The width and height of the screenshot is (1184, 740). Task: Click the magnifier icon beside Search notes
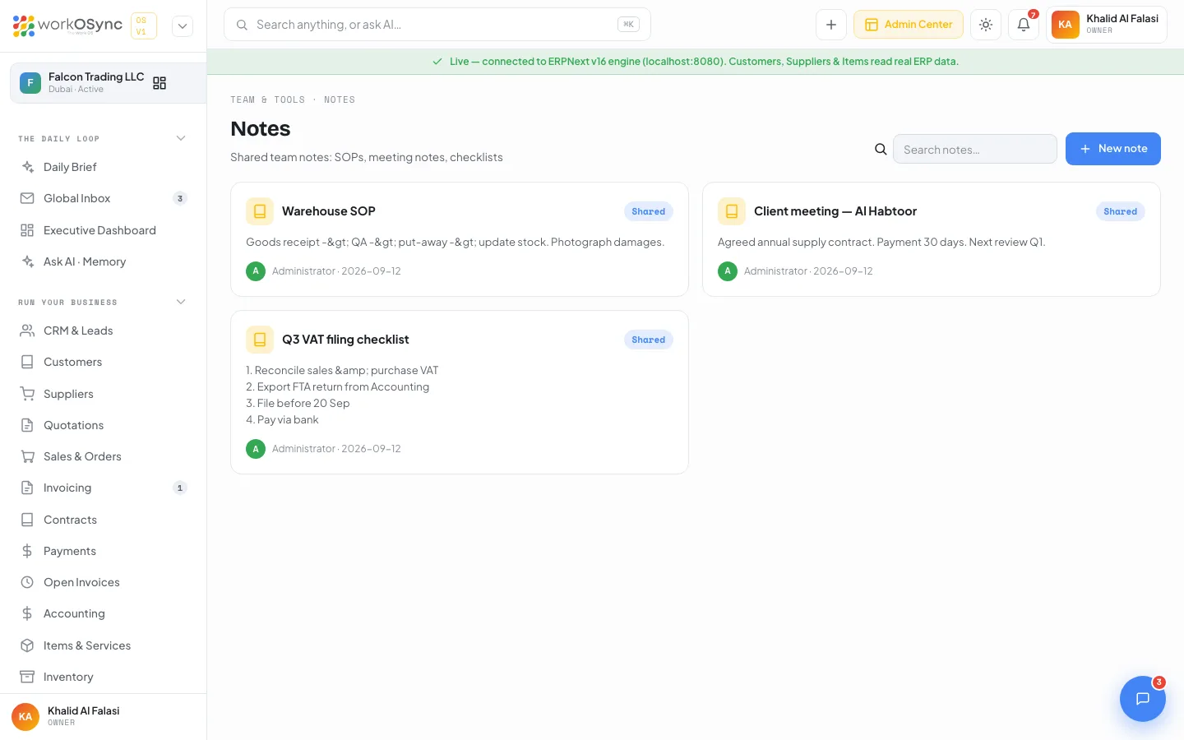[x=881, y=149]
